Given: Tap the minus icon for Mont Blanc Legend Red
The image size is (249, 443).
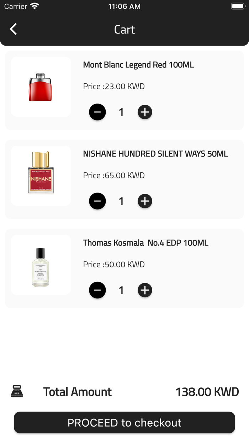Looking at the screenshot, I should 97,112.
